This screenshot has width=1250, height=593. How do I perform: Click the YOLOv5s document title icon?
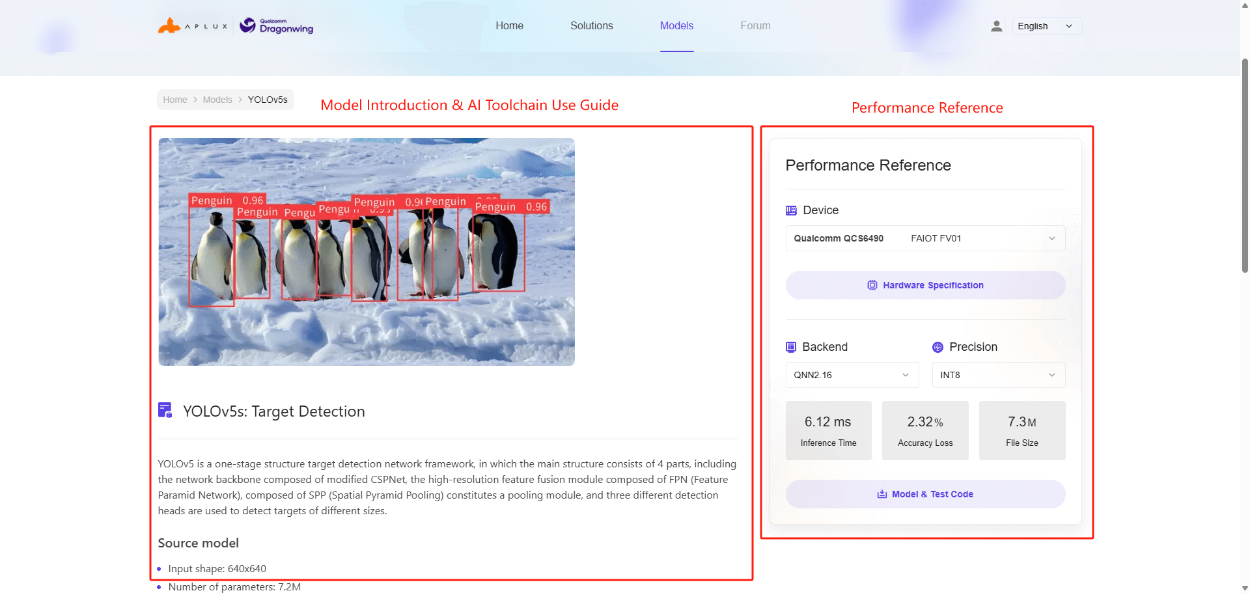click(165, 410)
